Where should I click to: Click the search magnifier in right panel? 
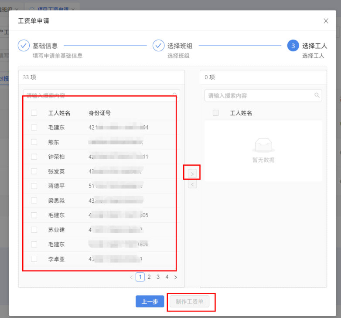317,95
